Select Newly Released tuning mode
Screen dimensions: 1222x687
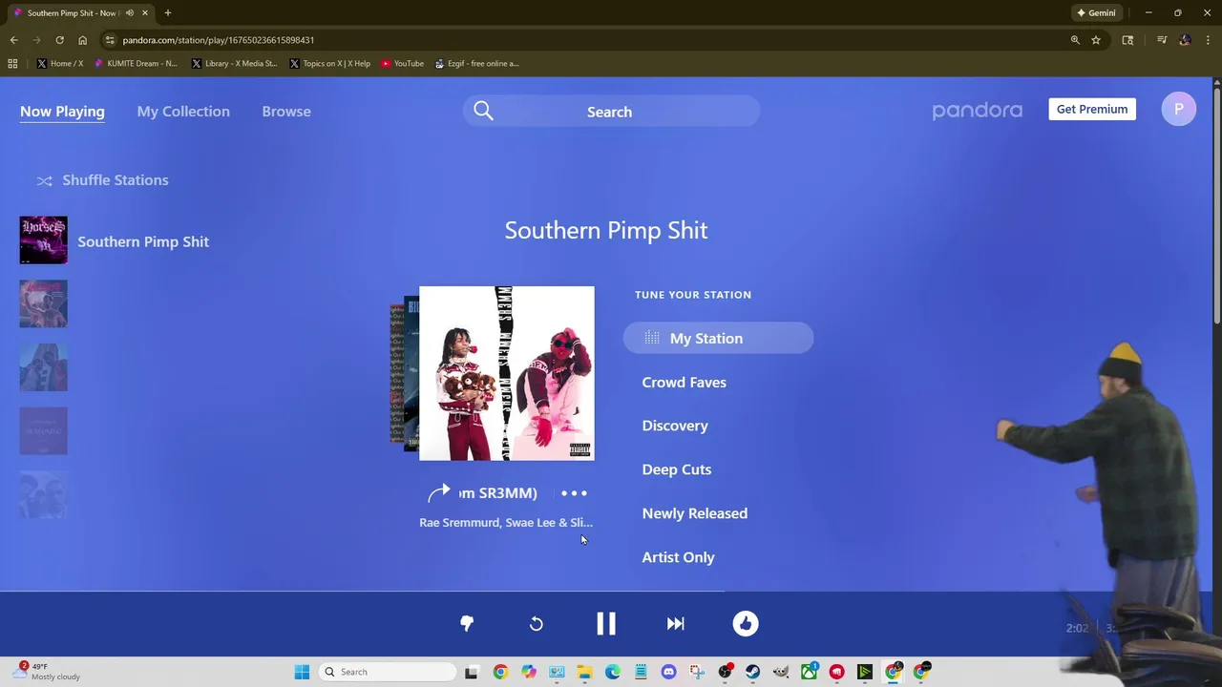tap(695, 513)
